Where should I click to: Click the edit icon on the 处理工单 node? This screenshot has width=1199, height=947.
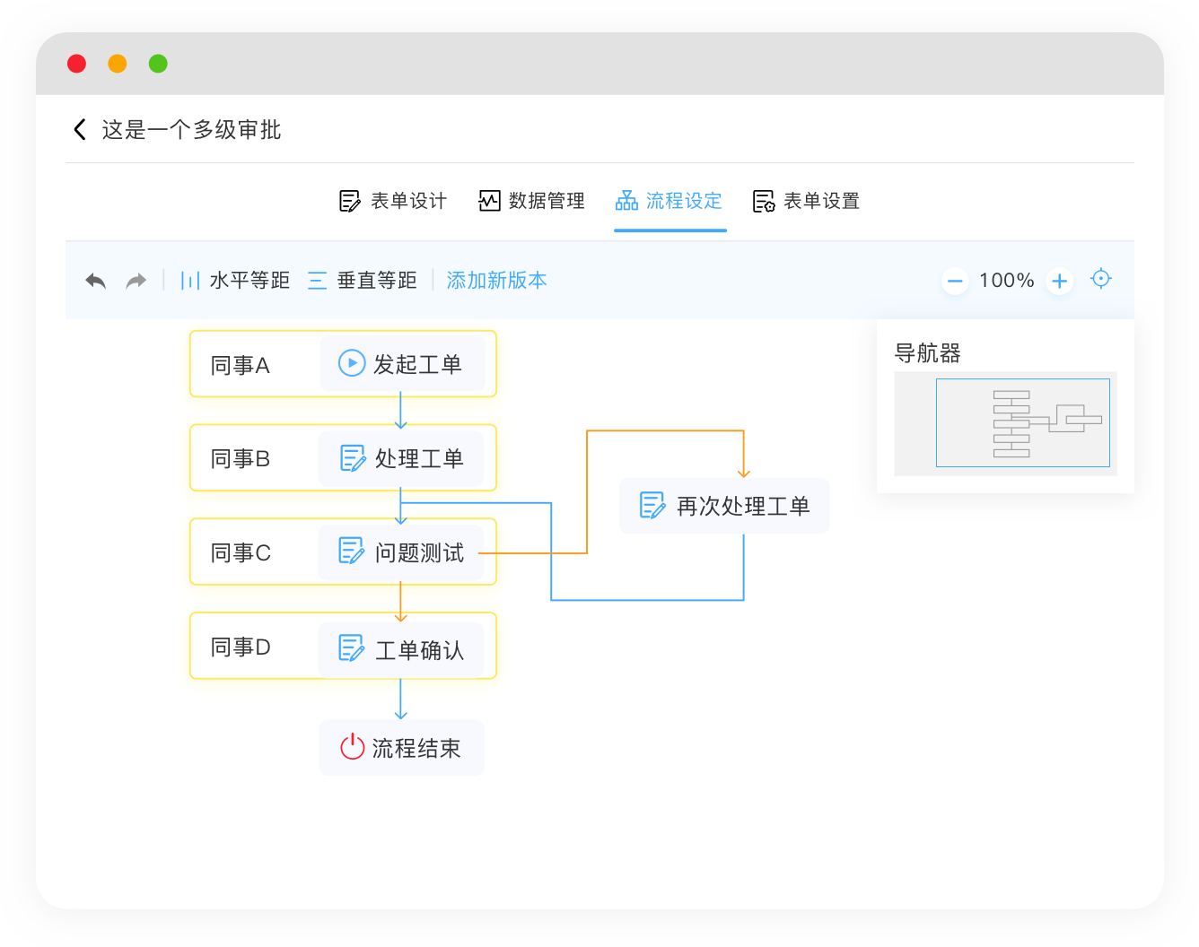(x=351, y=457)
